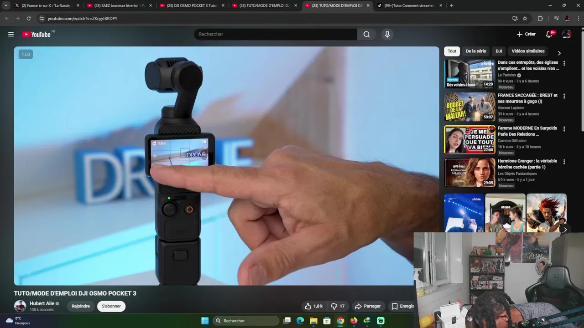
Task: Open the Chrome profile avatar
Action: click(568, 18)
